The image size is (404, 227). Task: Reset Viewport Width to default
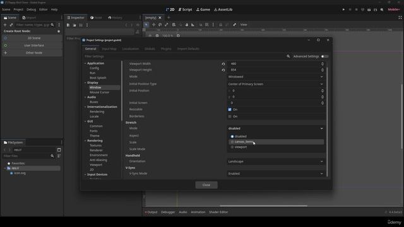pos(223,64)
